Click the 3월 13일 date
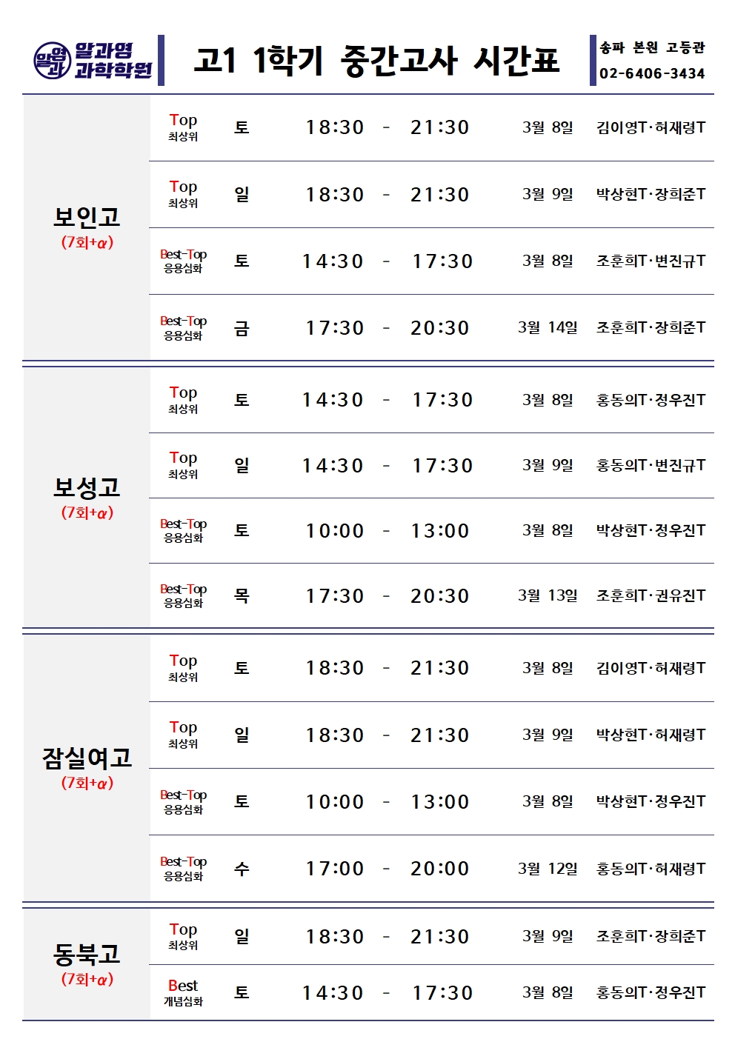Screen dimensions: 735x1039 coord(548,595)
